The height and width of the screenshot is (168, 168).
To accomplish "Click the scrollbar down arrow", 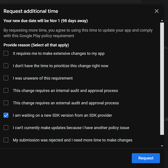I will [162, 146].
